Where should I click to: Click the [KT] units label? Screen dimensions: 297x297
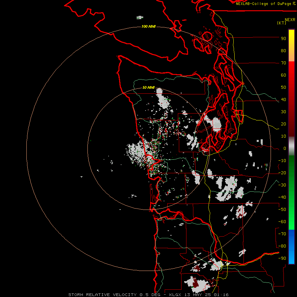(x=282, y=23)
